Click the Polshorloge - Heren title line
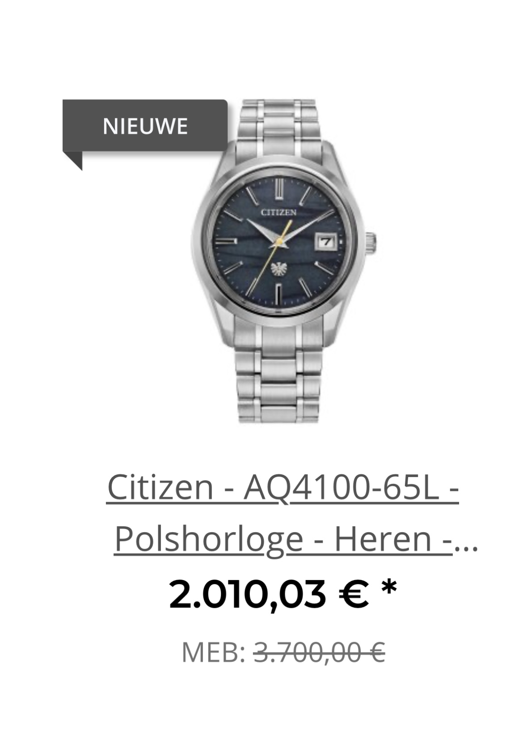The width and height of the screenshot is (523, 738). click(x=283, y=539)
